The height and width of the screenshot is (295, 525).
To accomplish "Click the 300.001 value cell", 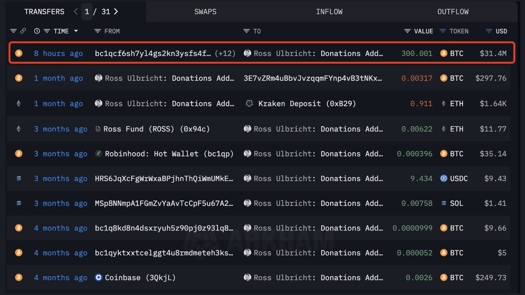I will [x=417, y=53].
